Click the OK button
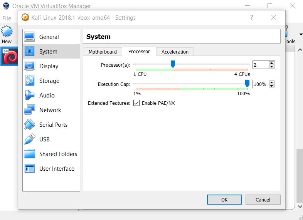303x220 pixels. (224, 200)
